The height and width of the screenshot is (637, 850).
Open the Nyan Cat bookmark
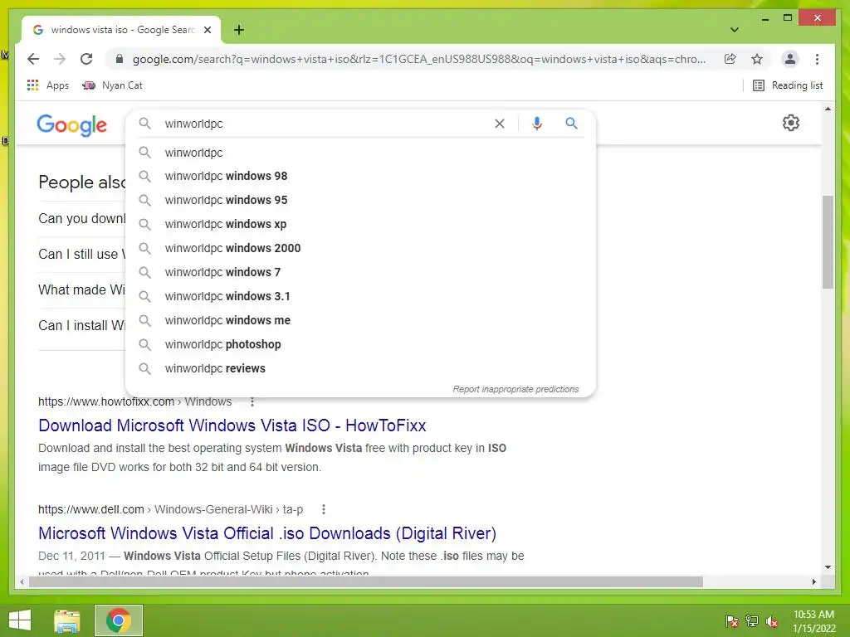pyautogui.click(x=112, y=85)
